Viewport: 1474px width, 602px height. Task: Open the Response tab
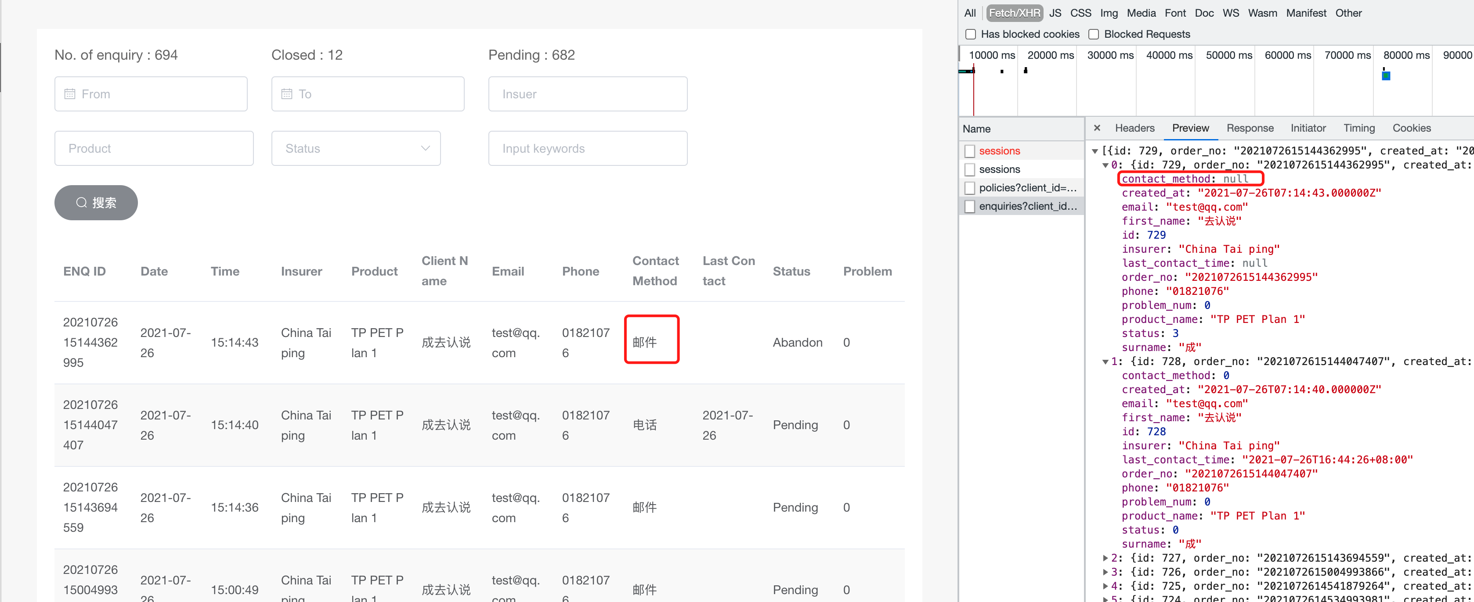point(1250,128)
